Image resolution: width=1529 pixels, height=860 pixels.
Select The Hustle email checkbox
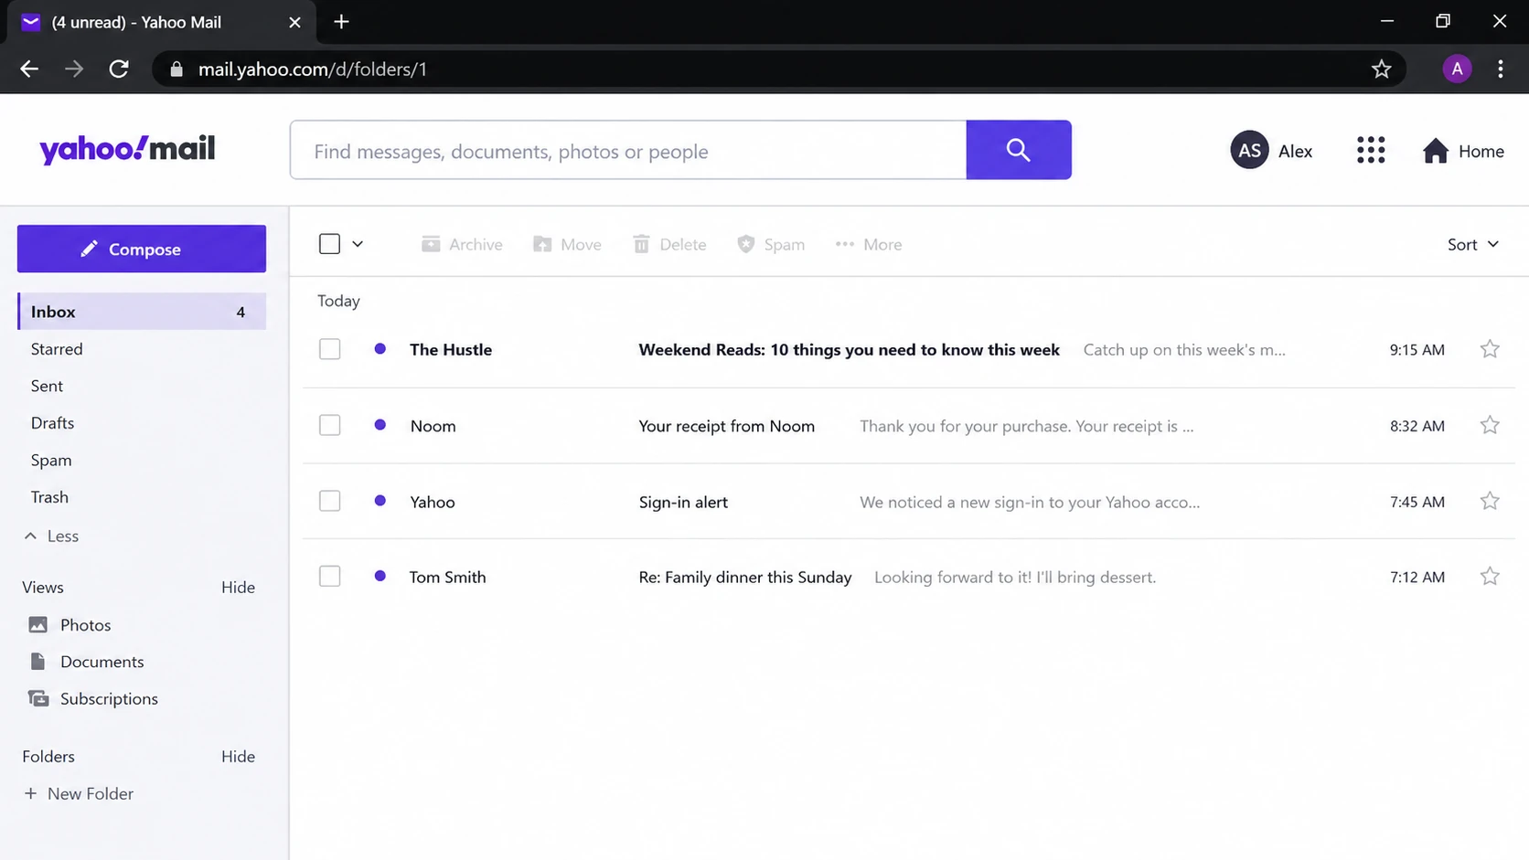pyautogui.click(x=329, y=349)
